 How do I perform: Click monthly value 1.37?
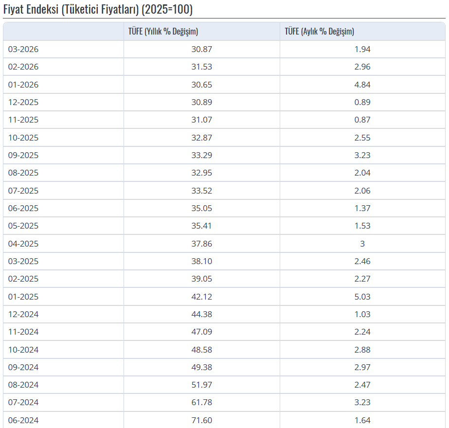pos(362,208)
